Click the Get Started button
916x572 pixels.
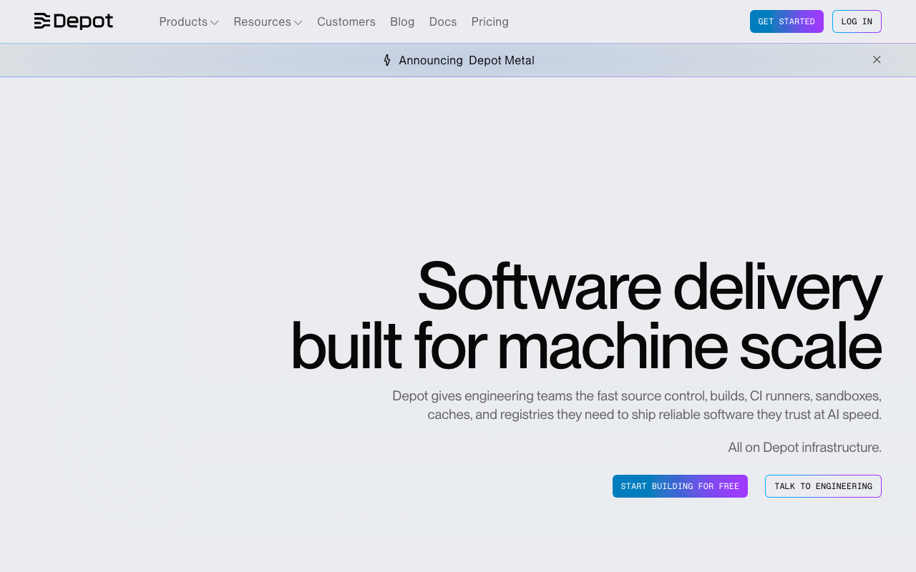(786, 21)
